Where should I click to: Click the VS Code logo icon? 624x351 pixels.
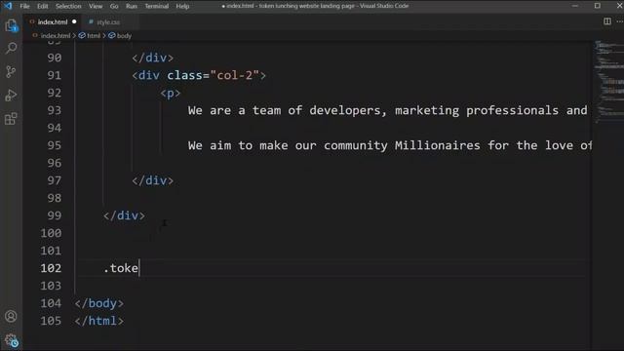(x=8, y=6)
